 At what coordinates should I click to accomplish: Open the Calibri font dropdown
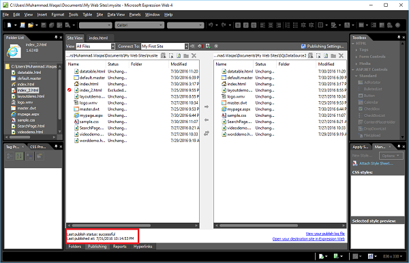[139, 25]
